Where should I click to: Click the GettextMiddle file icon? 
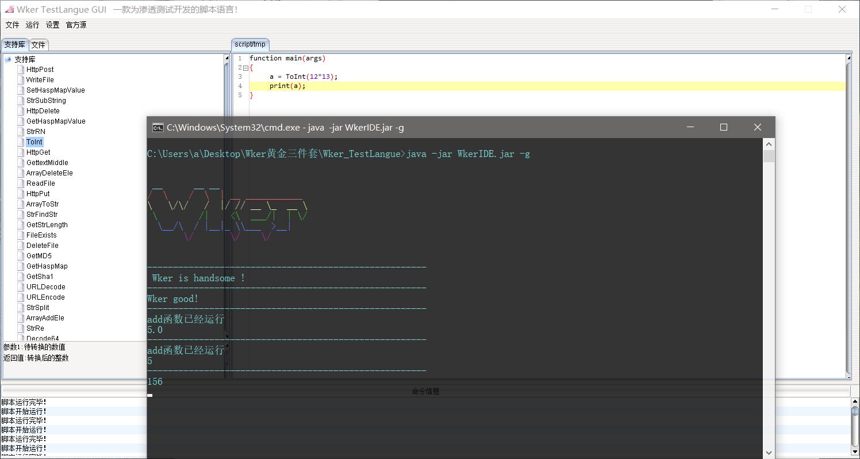(21, 163)
